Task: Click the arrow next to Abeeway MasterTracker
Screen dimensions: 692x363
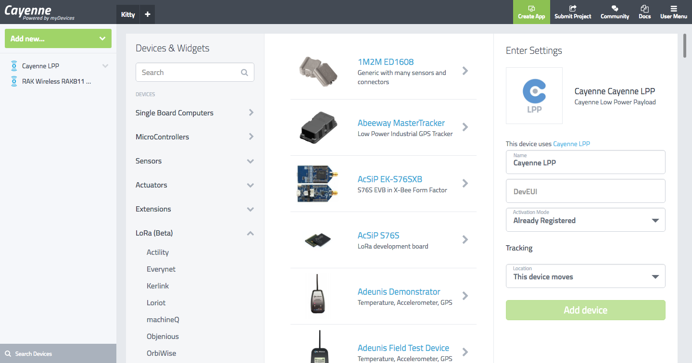Action: pos(465,127)
